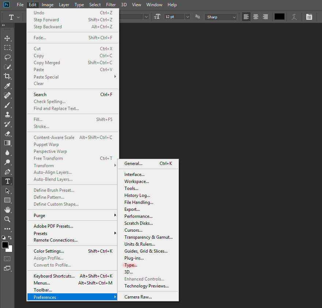The height and width of the screenshot is (308, 322).
Task: Enable center text alignment
Action: click(x=256, y=17)
